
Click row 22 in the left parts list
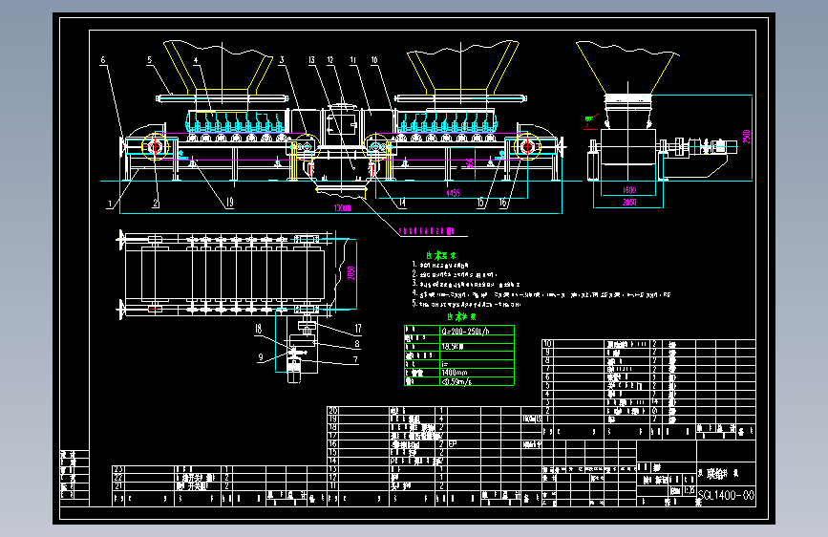point(220,478)
